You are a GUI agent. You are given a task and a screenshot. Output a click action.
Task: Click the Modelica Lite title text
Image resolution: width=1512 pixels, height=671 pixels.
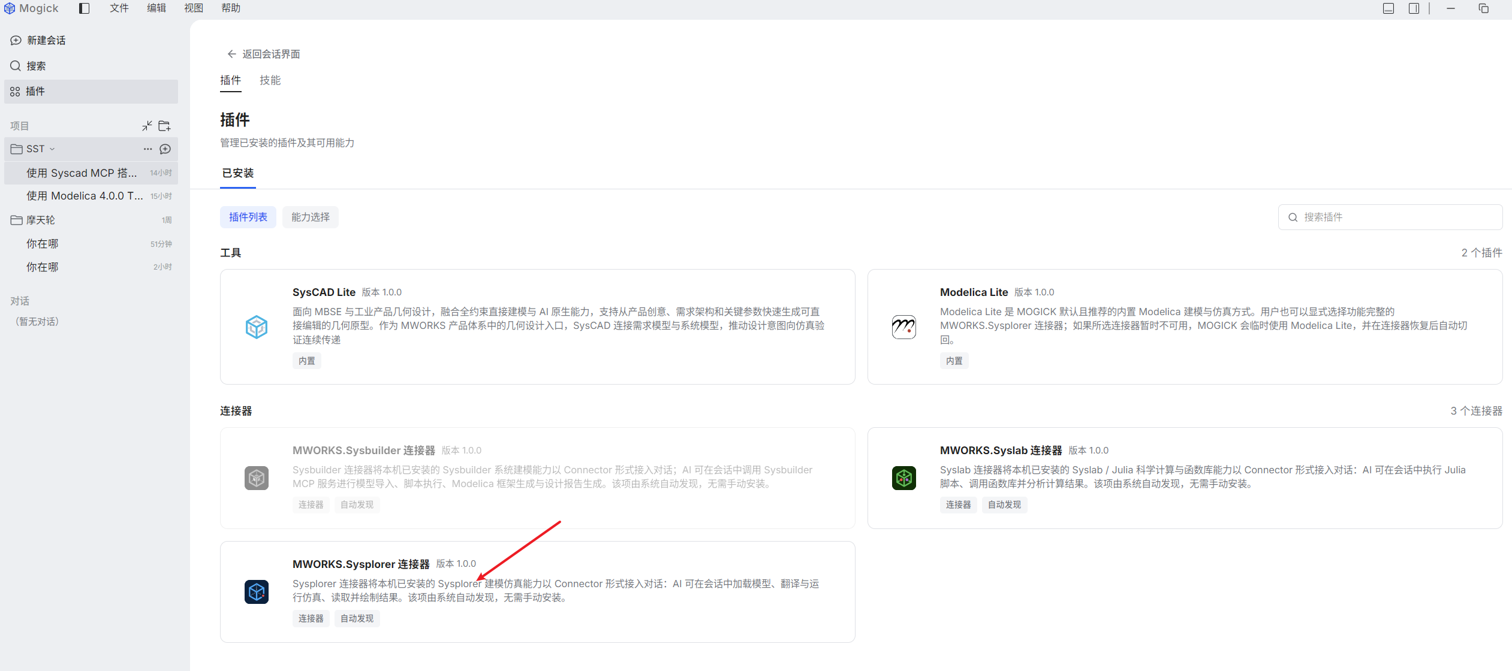click(x=974, y=292)
